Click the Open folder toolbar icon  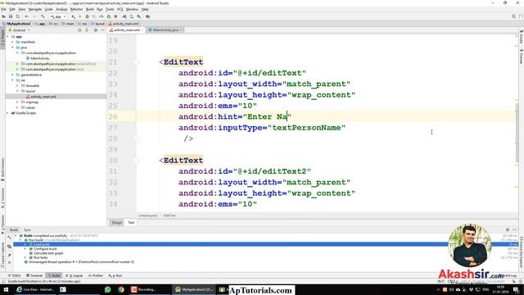point(3,16)
